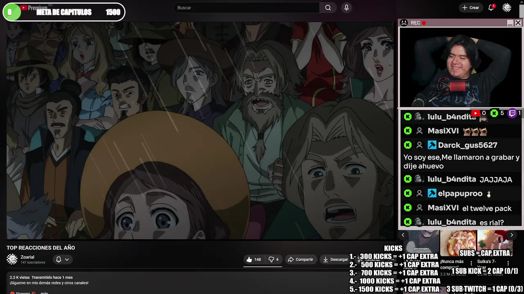Minimize the REC webcam overlay window

tap(510, 23)
